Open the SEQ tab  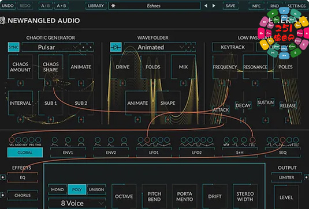coord(282,153)
